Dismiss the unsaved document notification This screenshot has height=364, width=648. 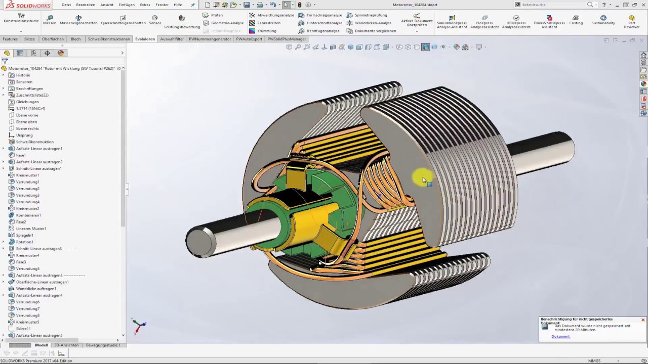643,320
